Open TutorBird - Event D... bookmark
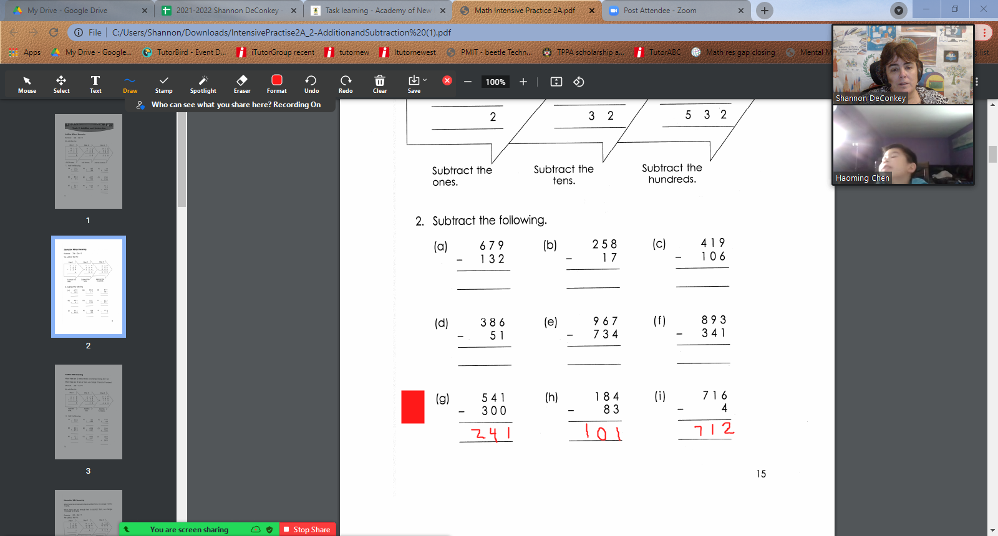This screenshot has height=536, width=998. pos(185,52)
